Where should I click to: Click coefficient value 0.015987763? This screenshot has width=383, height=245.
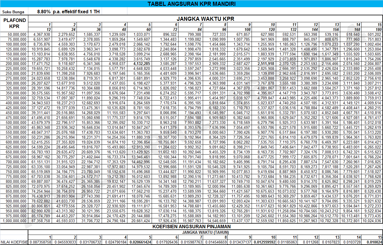point(191,242)
